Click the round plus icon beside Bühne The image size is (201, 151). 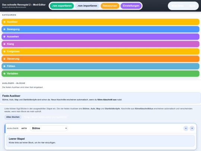click(186, 128)
